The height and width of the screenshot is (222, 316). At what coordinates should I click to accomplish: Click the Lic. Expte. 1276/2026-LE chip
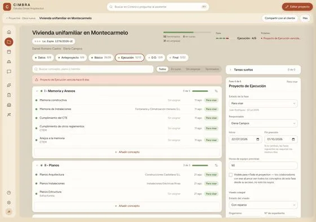pyautogui.click(x=54, y=41)
